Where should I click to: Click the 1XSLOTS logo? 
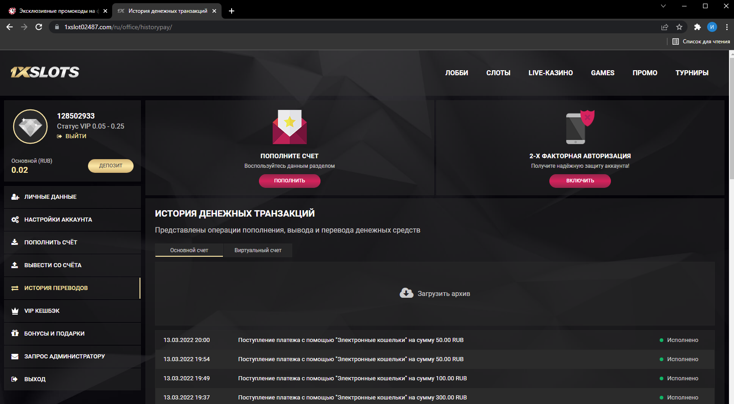pos(45,72)
